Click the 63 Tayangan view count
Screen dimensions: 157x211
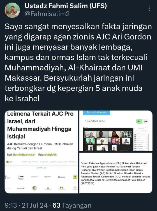pos(72,205)
